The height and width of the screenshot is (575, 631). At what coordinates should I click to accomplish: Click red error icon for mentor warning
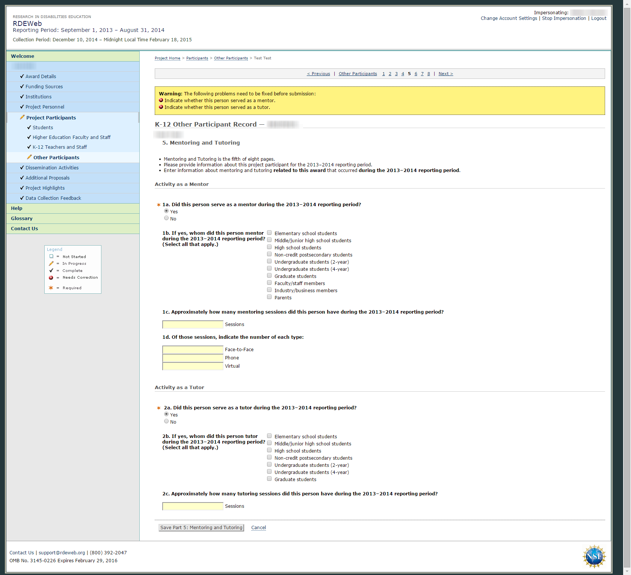[x=161, y=100]
